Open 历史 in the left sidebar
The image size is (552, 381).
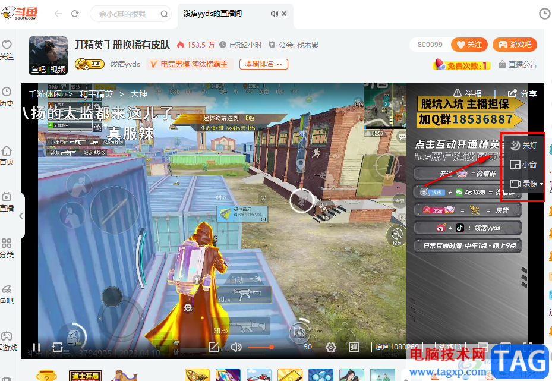(7, 97)
